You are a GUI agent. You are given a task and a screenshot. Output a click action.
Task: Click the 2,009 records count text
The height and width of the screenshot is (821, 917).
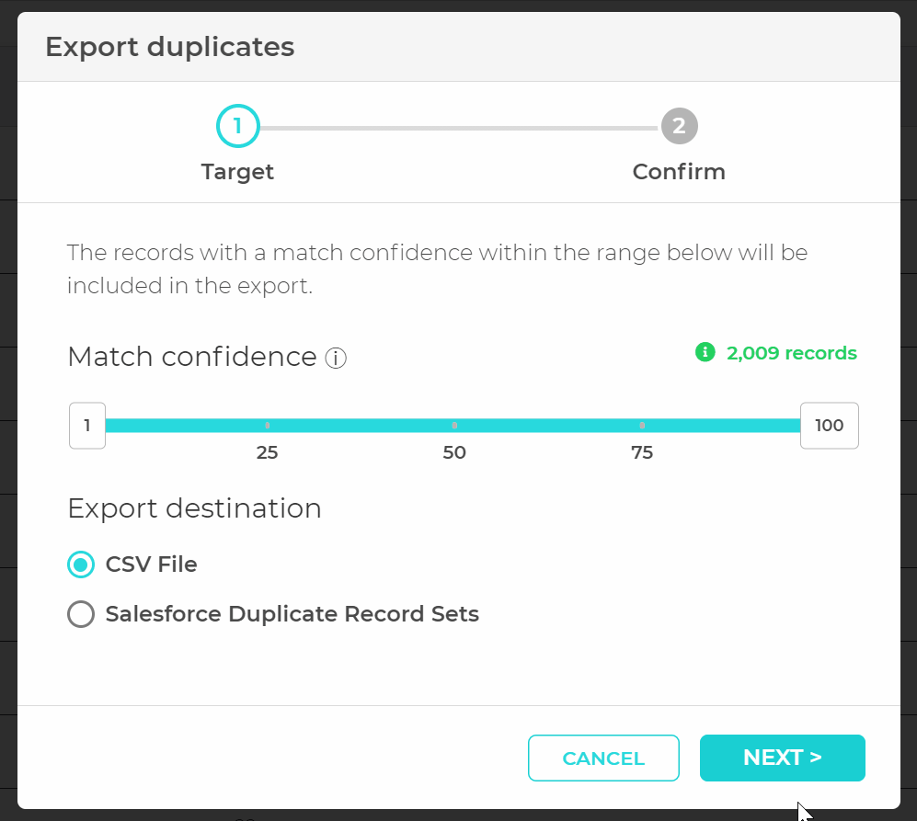point(791,353)
